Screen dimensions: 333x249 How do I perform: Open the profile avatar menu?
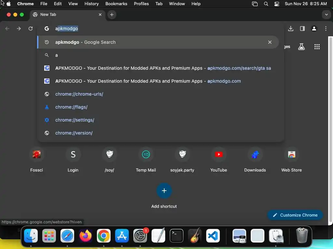click(x=314, y=29)
